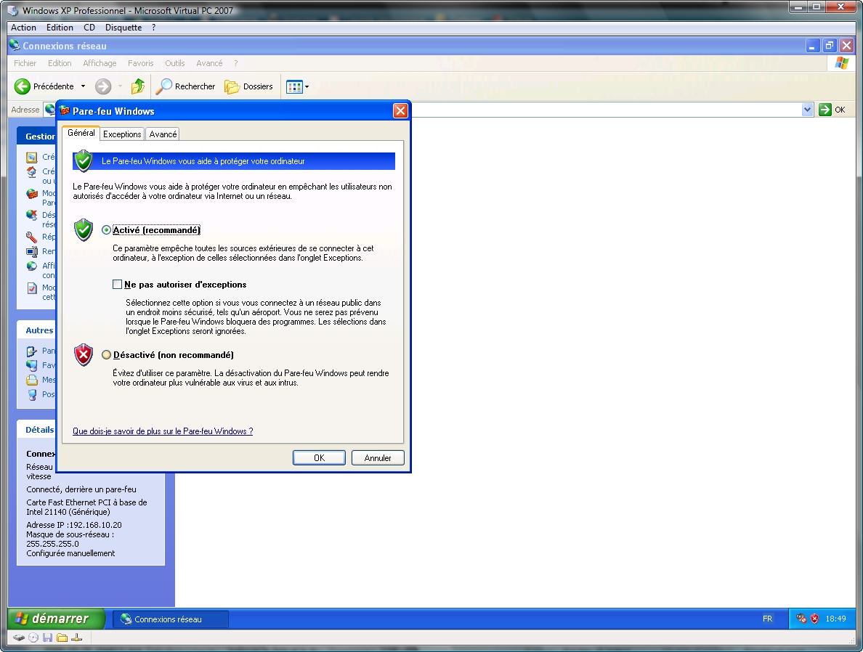863x652 pixels.
Task: Click hard disk icon in Virtual PC status bar
Action: (x=19, y=637)
